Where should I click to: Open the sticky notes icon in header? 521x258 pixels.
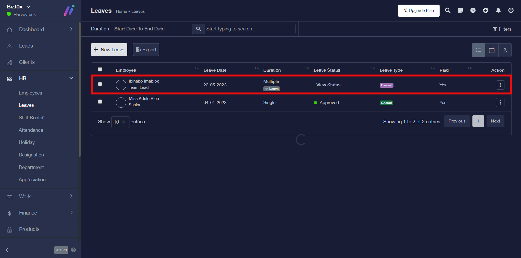coord(460,11)
